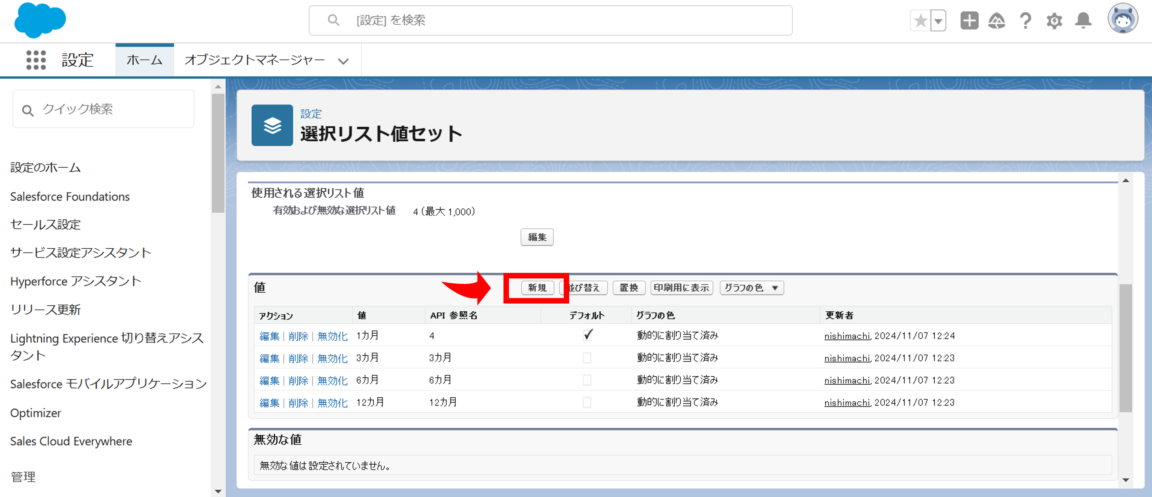Mark this page as favorite with star icon
1152x497 pixels.
pos(920,20)
